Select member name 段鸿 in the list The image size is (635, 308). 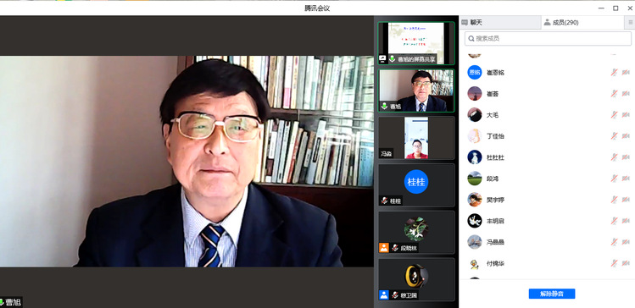(493, 179)
